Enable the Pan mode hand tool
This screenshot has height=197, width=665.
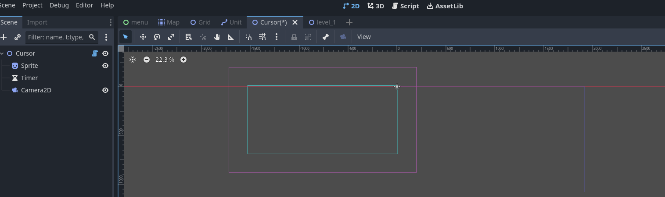pyautogui.click(x=217, y=37)
